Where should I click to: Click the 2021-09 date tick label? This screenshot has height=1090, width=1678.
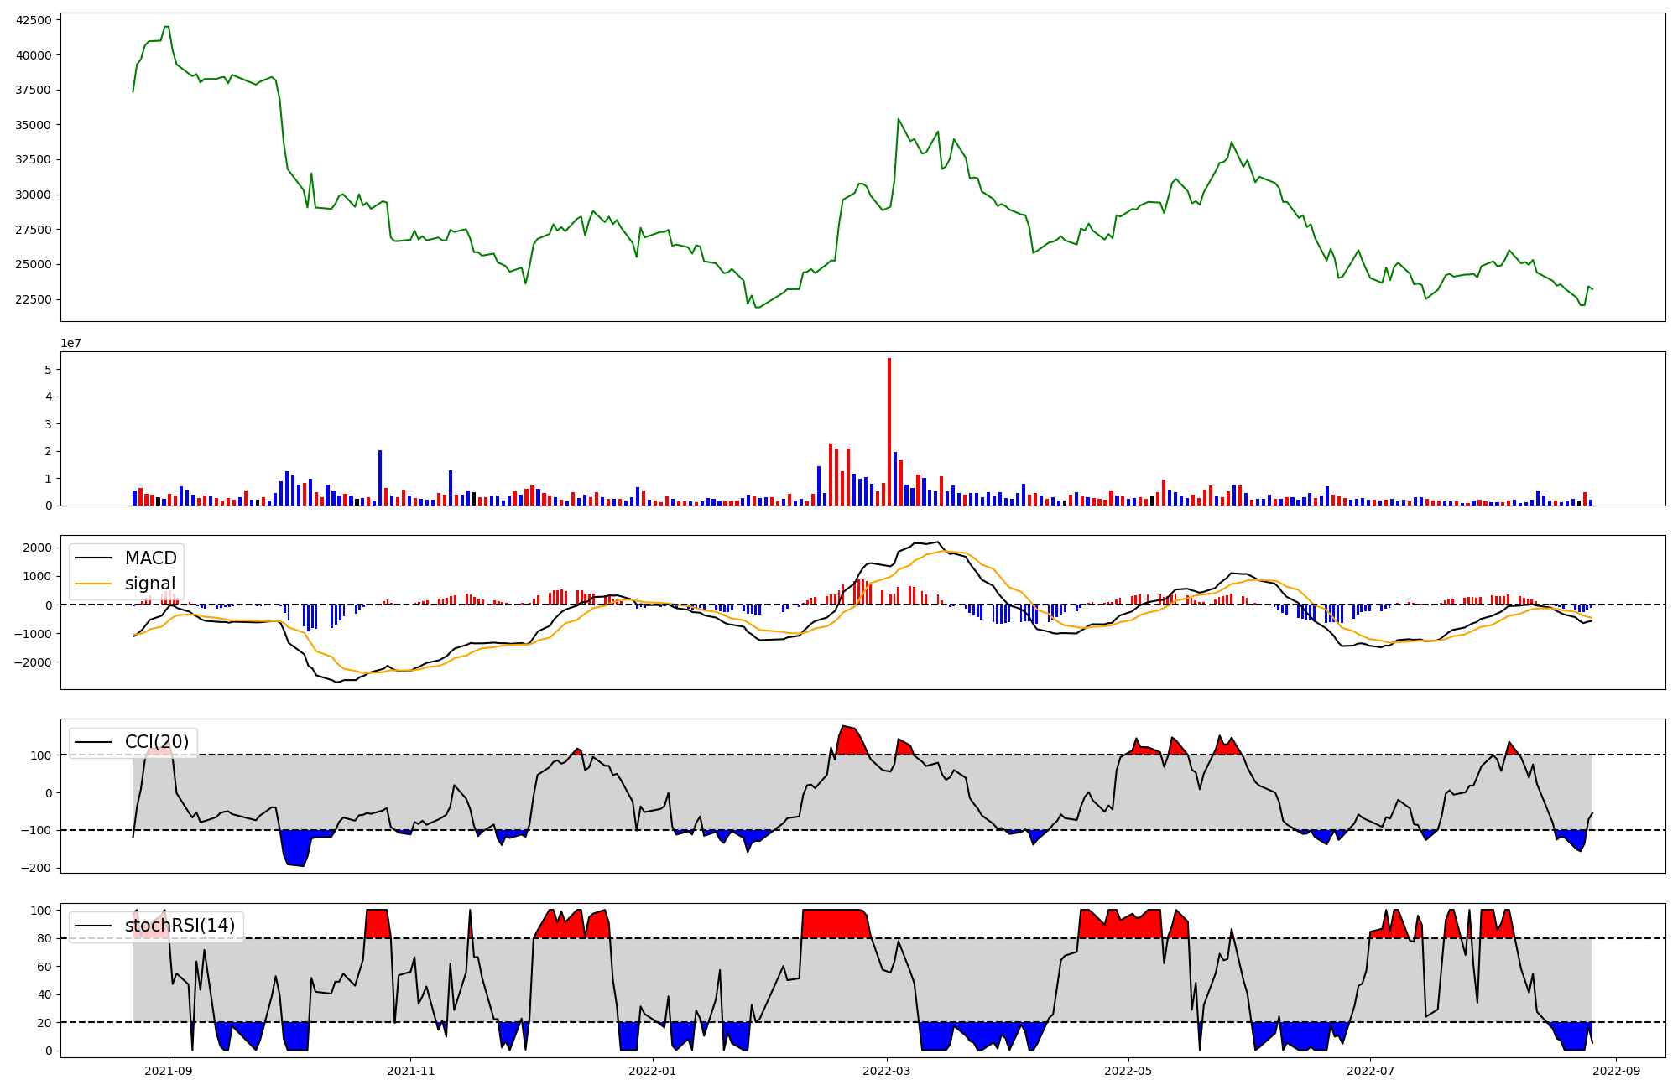pos(169,1071)
